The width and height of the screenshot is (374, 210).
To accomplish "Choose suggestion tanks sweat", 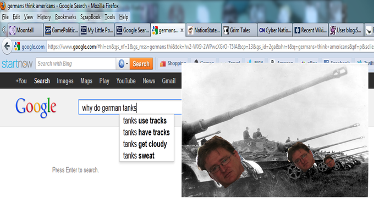I will (147, 156).
